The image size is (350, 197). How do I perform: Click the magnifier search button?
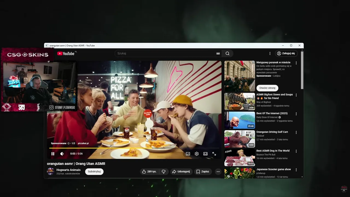(x=227, y=53)
